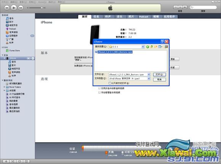Viewport: 221px width, 164px height.
Task: Skip to the next track
Action: click(21, 8)
